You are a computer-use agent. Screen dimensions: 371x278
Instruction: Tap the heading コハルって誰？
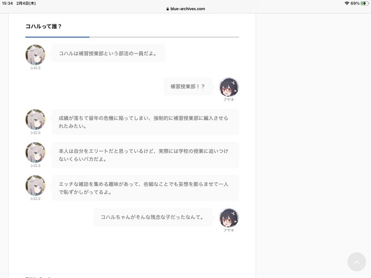point(44,26)
